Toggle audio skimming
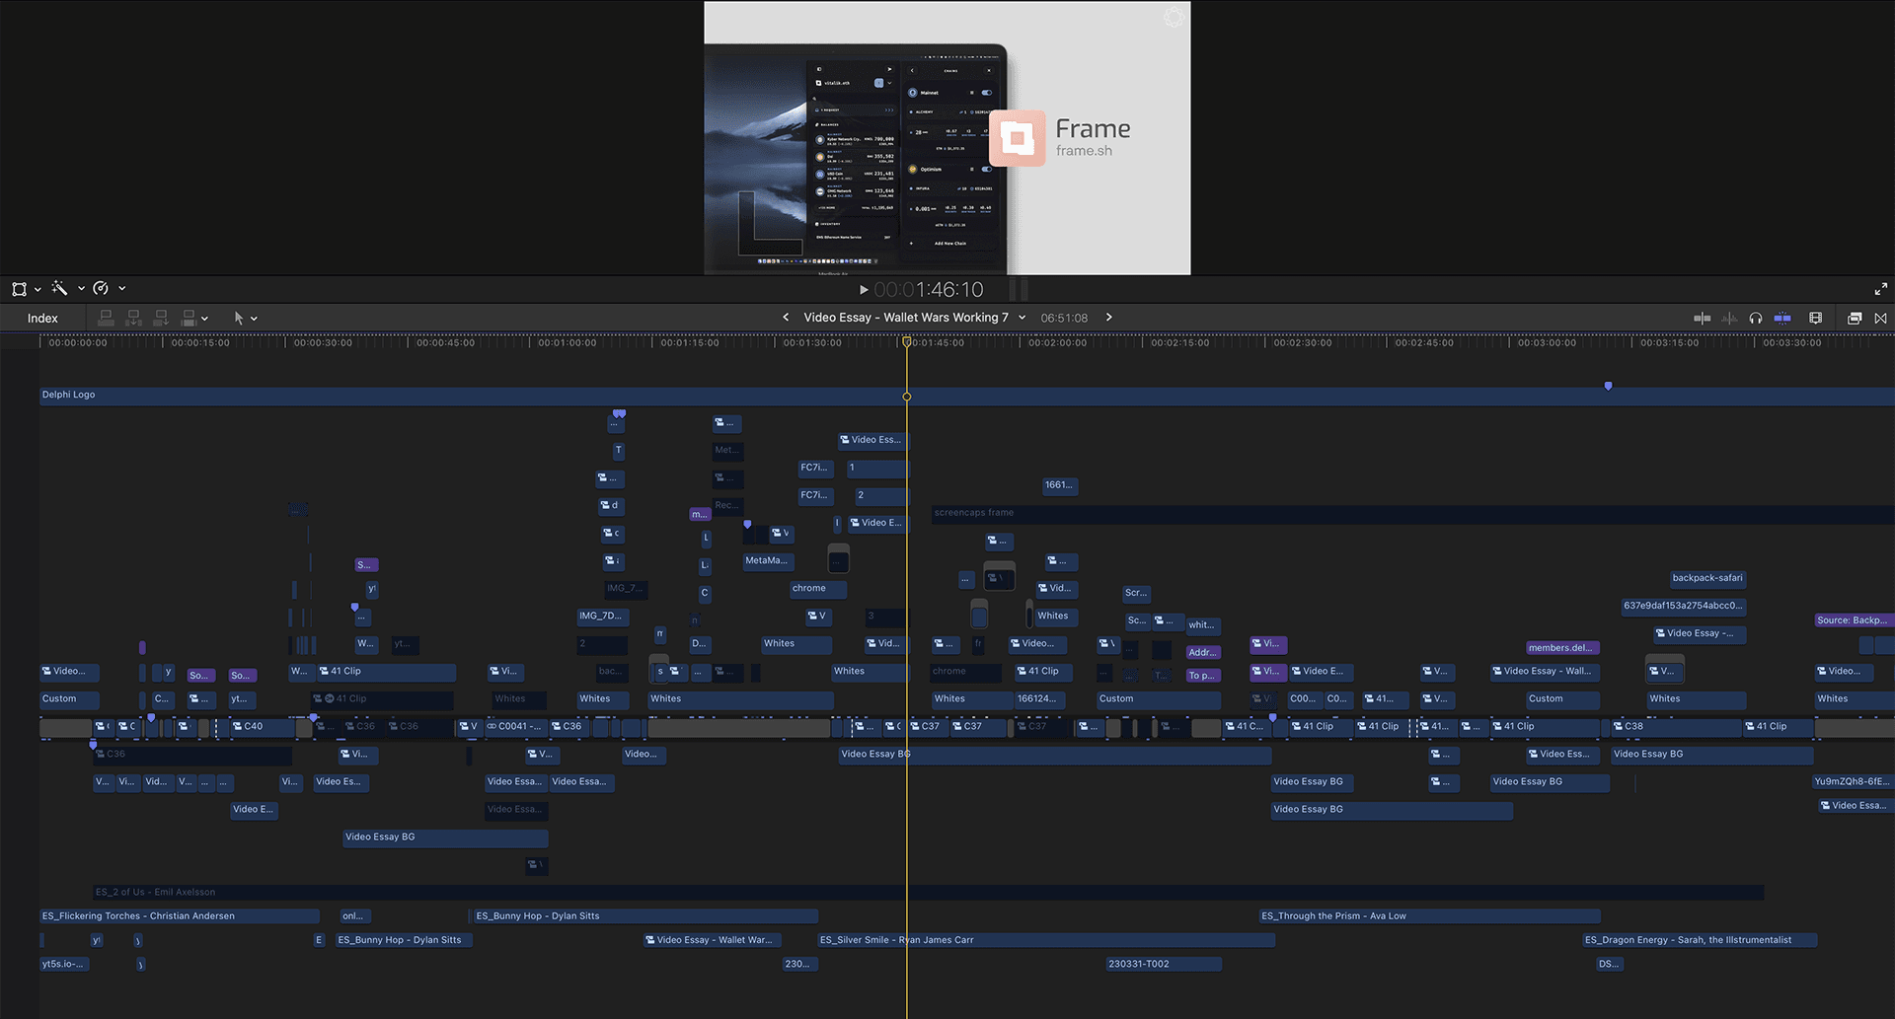1895x1019 pixels. pyautogui.click(x=1729, y=318)
